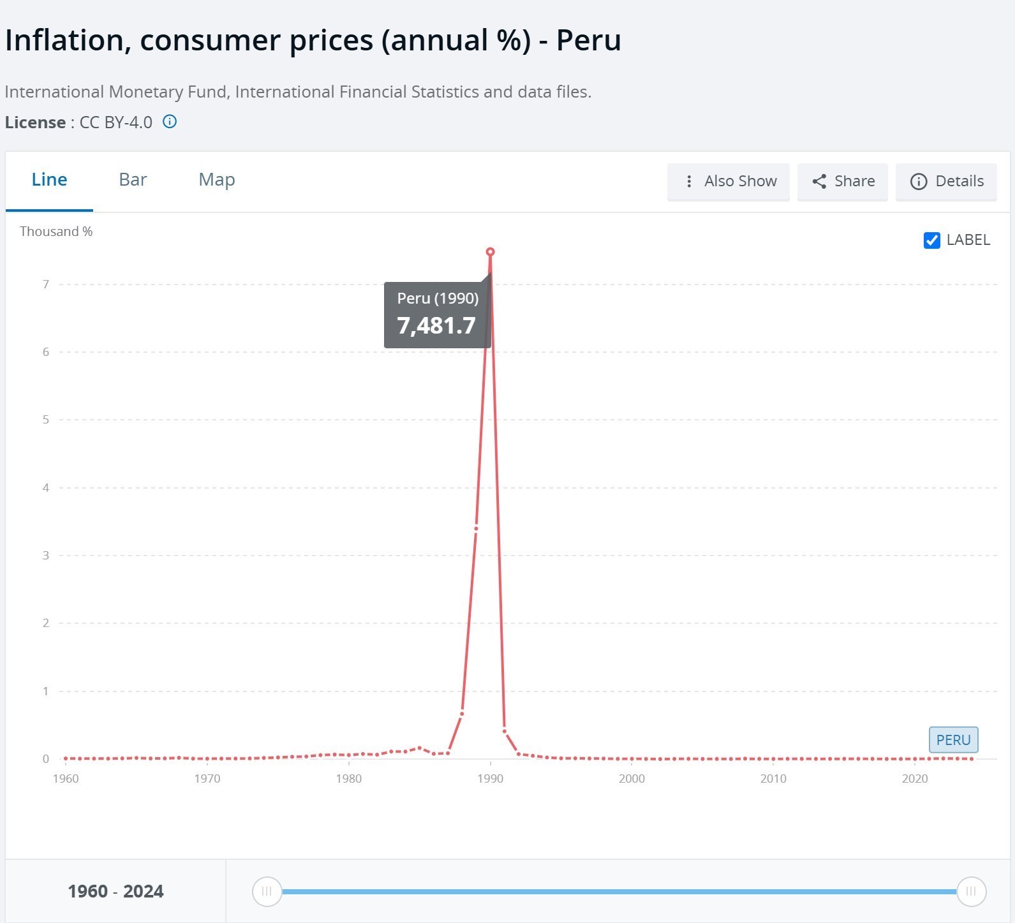Switch to the Bar chart tab
Screen dimensions: 1015x923
[x=133, y=180]
